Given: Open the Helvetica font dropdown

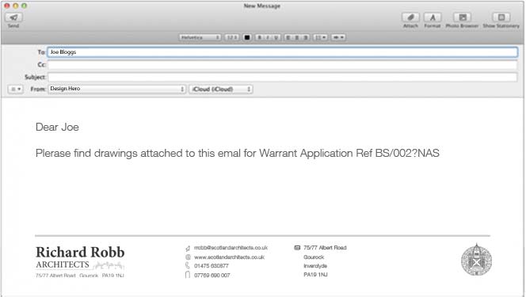Looking at the screenshot, I should point(200,37).
